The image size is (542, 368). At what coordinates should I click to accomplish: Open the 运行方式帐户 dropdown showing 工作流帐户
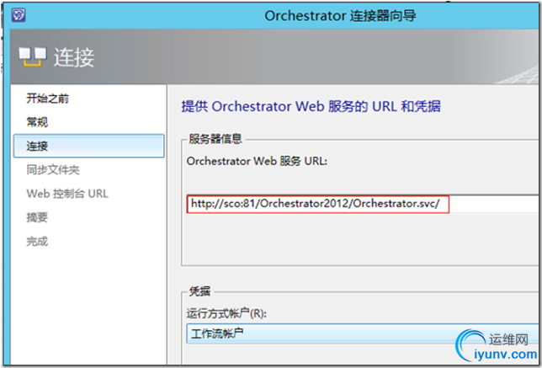click(363, 333)
